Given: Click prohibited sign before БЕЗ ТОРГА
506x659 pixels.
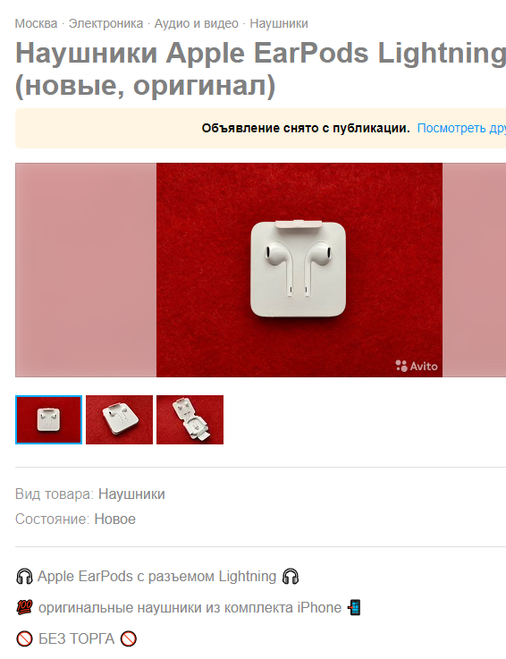Looking at the screenshot, I should (x=24, y=639).
